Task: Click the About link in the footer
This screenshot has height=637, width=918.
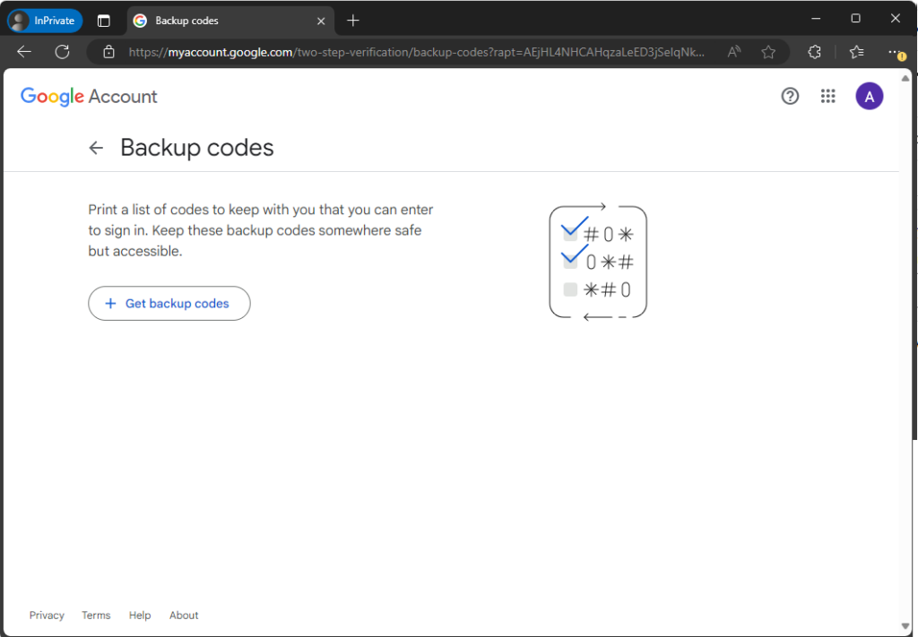Action: [184, 615]
